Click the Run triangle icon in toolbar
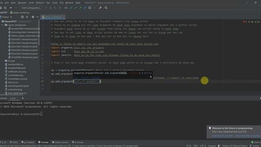Screen dimensions: 261x147 pyautogui.click(x=46, y=8)
